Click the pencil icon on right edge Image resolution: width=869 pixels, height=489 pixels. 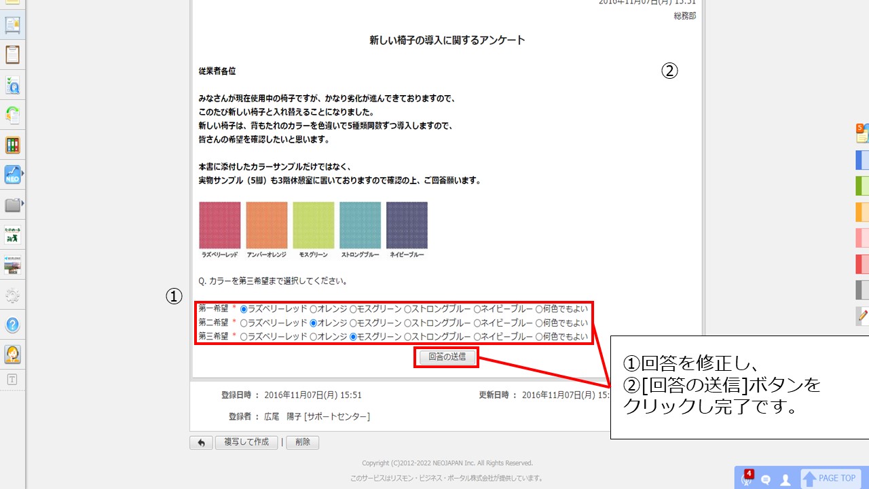click(862, 315)
